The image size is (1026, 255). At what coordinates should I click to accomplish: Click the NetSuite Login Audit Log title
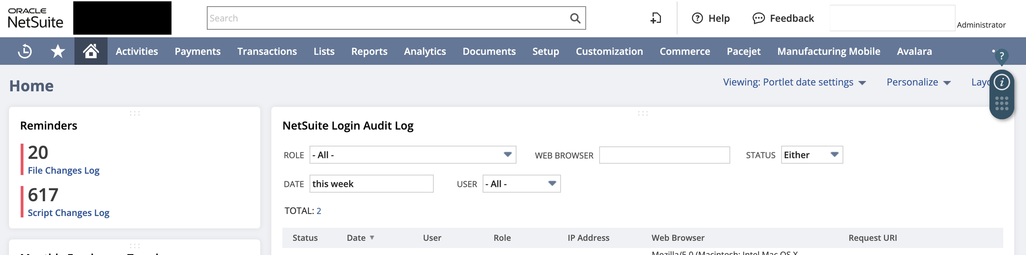348,125
